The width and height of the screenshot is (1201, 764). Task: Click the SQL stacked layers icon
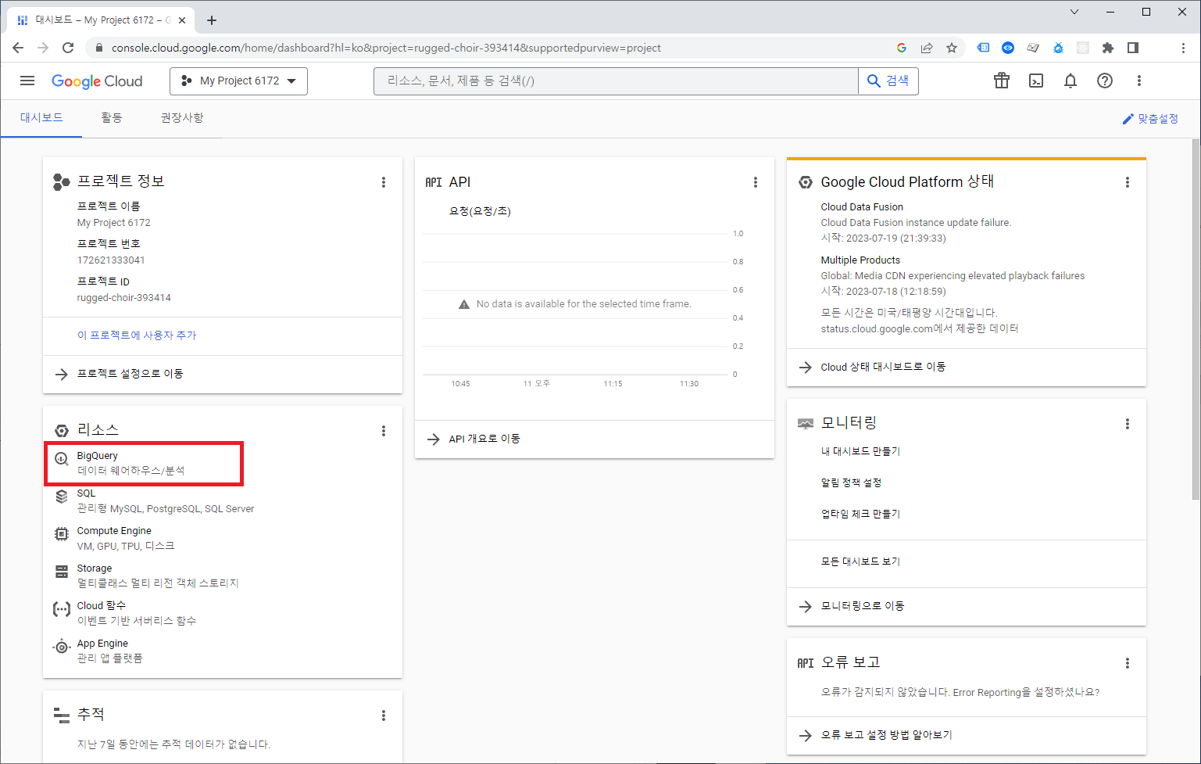(62, 497)
